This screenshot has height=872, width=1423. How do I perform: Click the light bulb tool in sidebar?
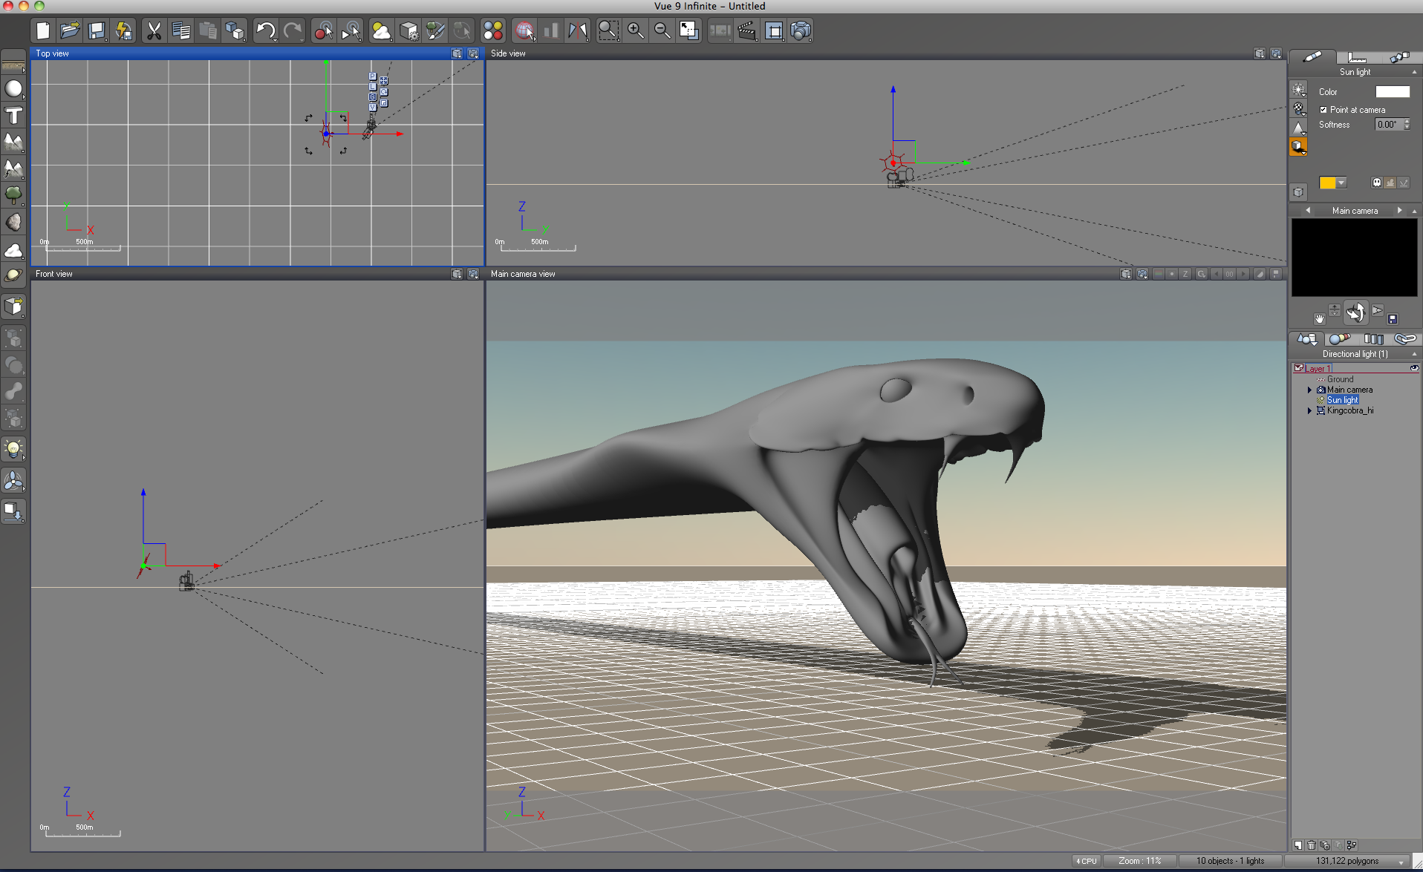(13, 449)
